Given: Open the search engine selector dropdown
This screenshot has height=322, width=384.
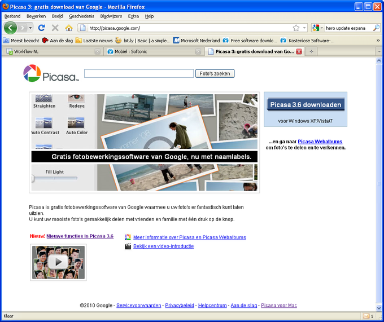Looking at the screenshot, I should click(x=321, y=28).
